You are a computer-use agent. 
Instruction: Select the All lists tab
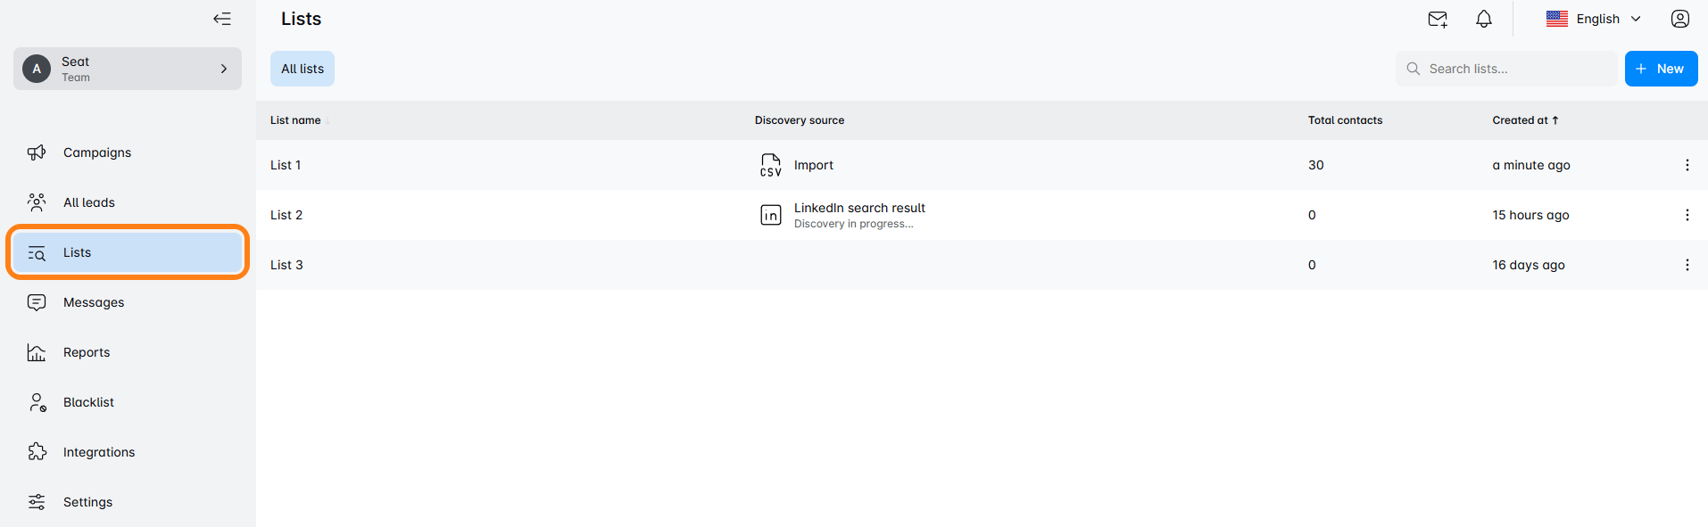[x=303, y=69]
